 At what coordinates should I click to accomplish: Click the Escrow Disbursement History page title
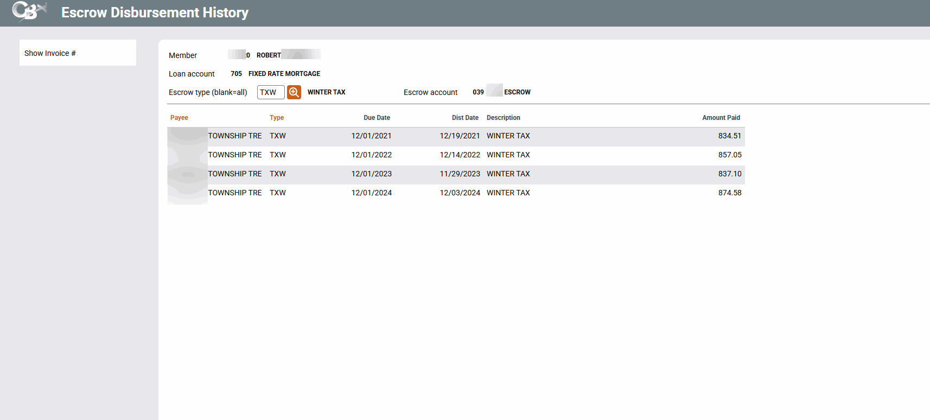click(x=155, y=12)
